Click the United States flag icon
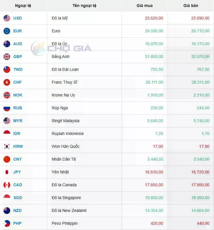The width and height of the screenshot is (214, 230). coord(7,18)
